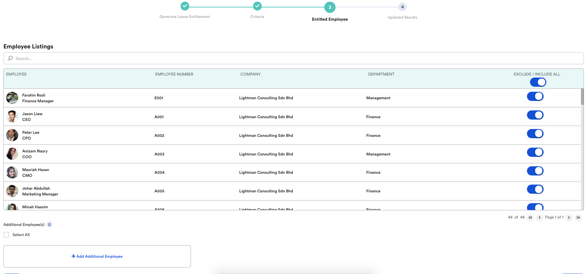The width and height of the screenshot is (588, 274).
Task: Go to first page double-arrow icon
Action: 530,217
